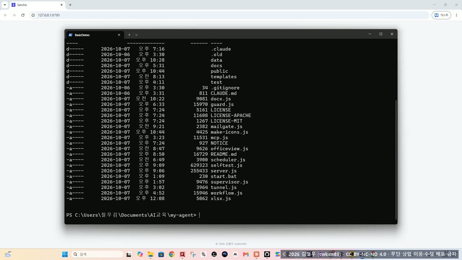Image resolution: width=462 pixels, height=260 pixels.
Task: Open Chrome's tab search dropdown
Action: 5,5
